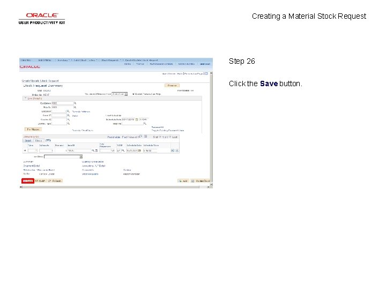Image resolution: width=386 pixels, height=289 pixels.
Task: Go to previous row arrow in grid header
Action: [x=160, y=137]
